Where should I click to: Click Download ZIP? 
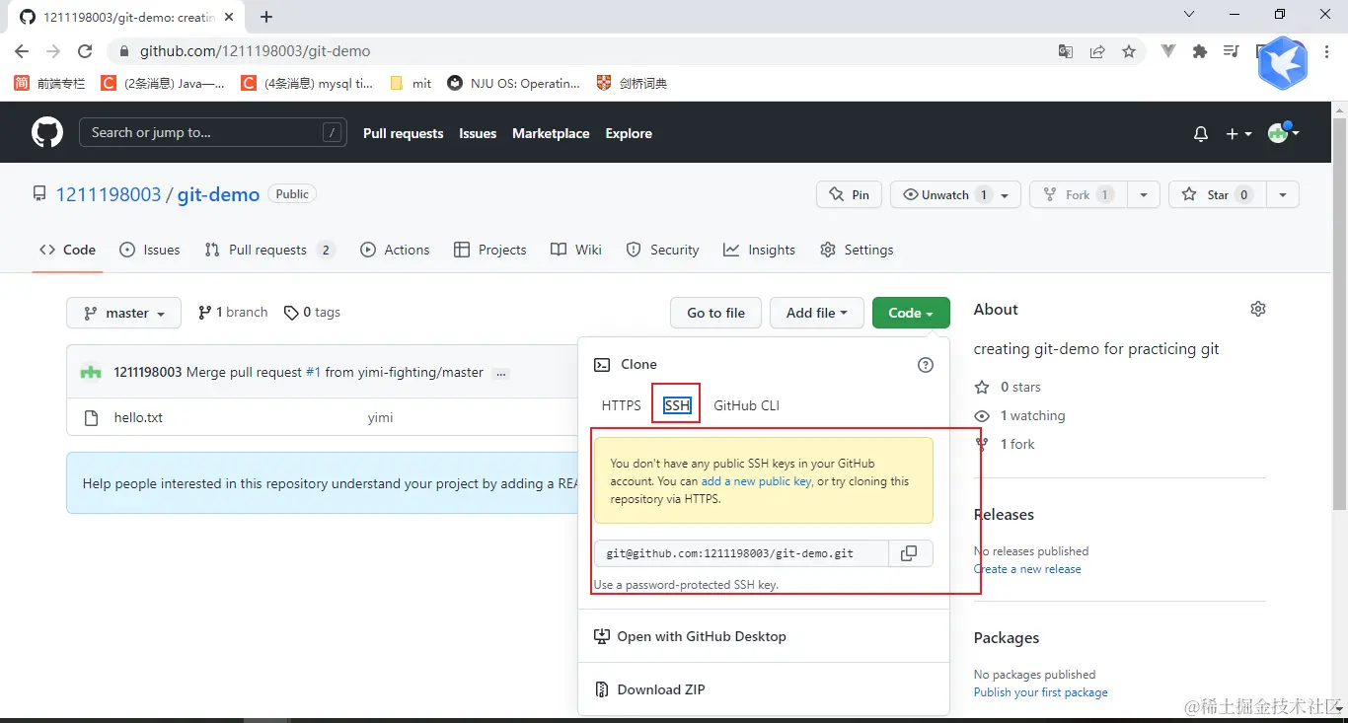click(650, 689)
